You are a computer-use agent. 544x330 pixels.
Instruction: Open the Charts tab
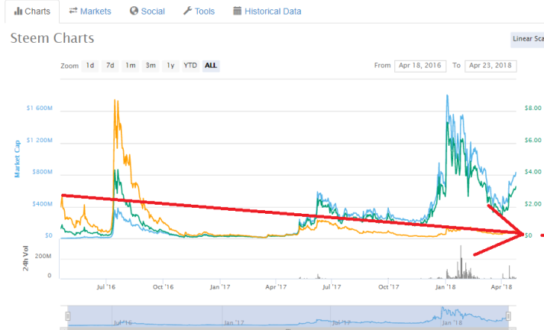tap(32, 11)
